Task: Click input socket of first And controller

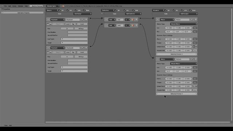Action: click(102, 18)
